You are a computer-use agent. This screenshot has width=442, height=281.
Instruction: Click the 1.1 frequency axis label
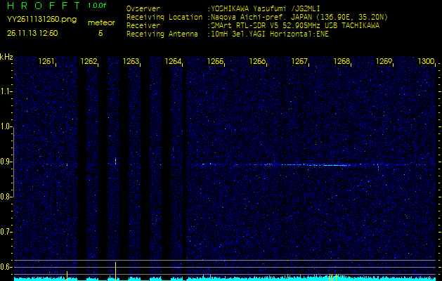(6, 91)
